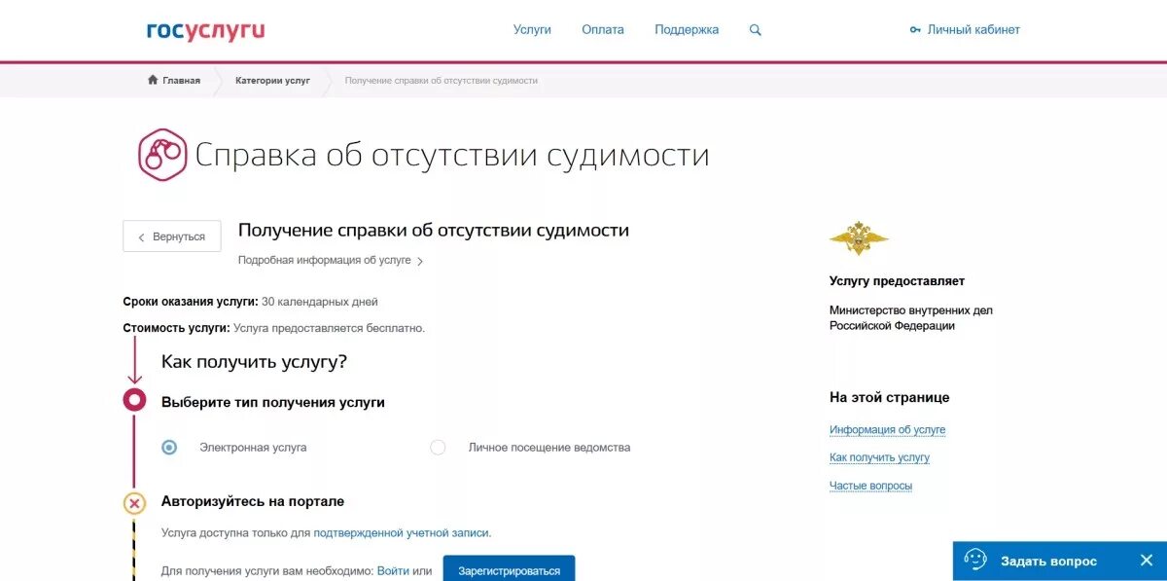Open the Поддержка menu item
Image resolution: width=1167 pixels, height=581 pixels.
coord(687,30)
